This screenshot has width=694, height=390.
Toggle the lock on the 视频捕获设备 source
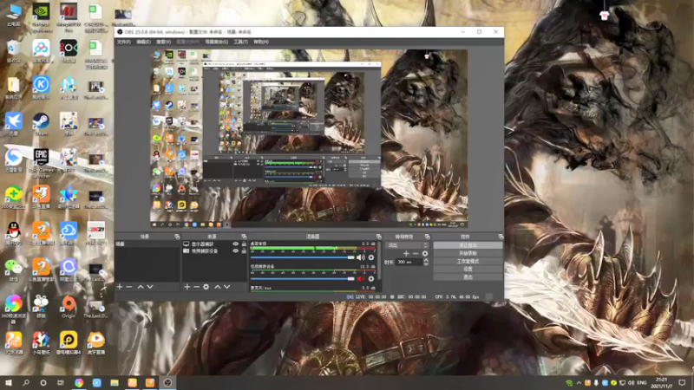pos(244,250)
